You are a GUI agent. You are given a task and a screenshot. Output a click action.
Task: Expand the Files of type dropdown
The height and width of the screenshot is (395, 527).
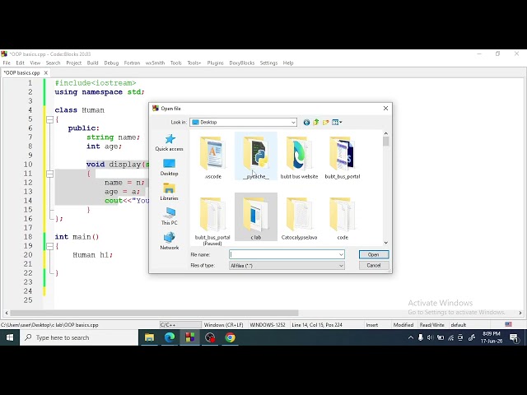(341, 266)
